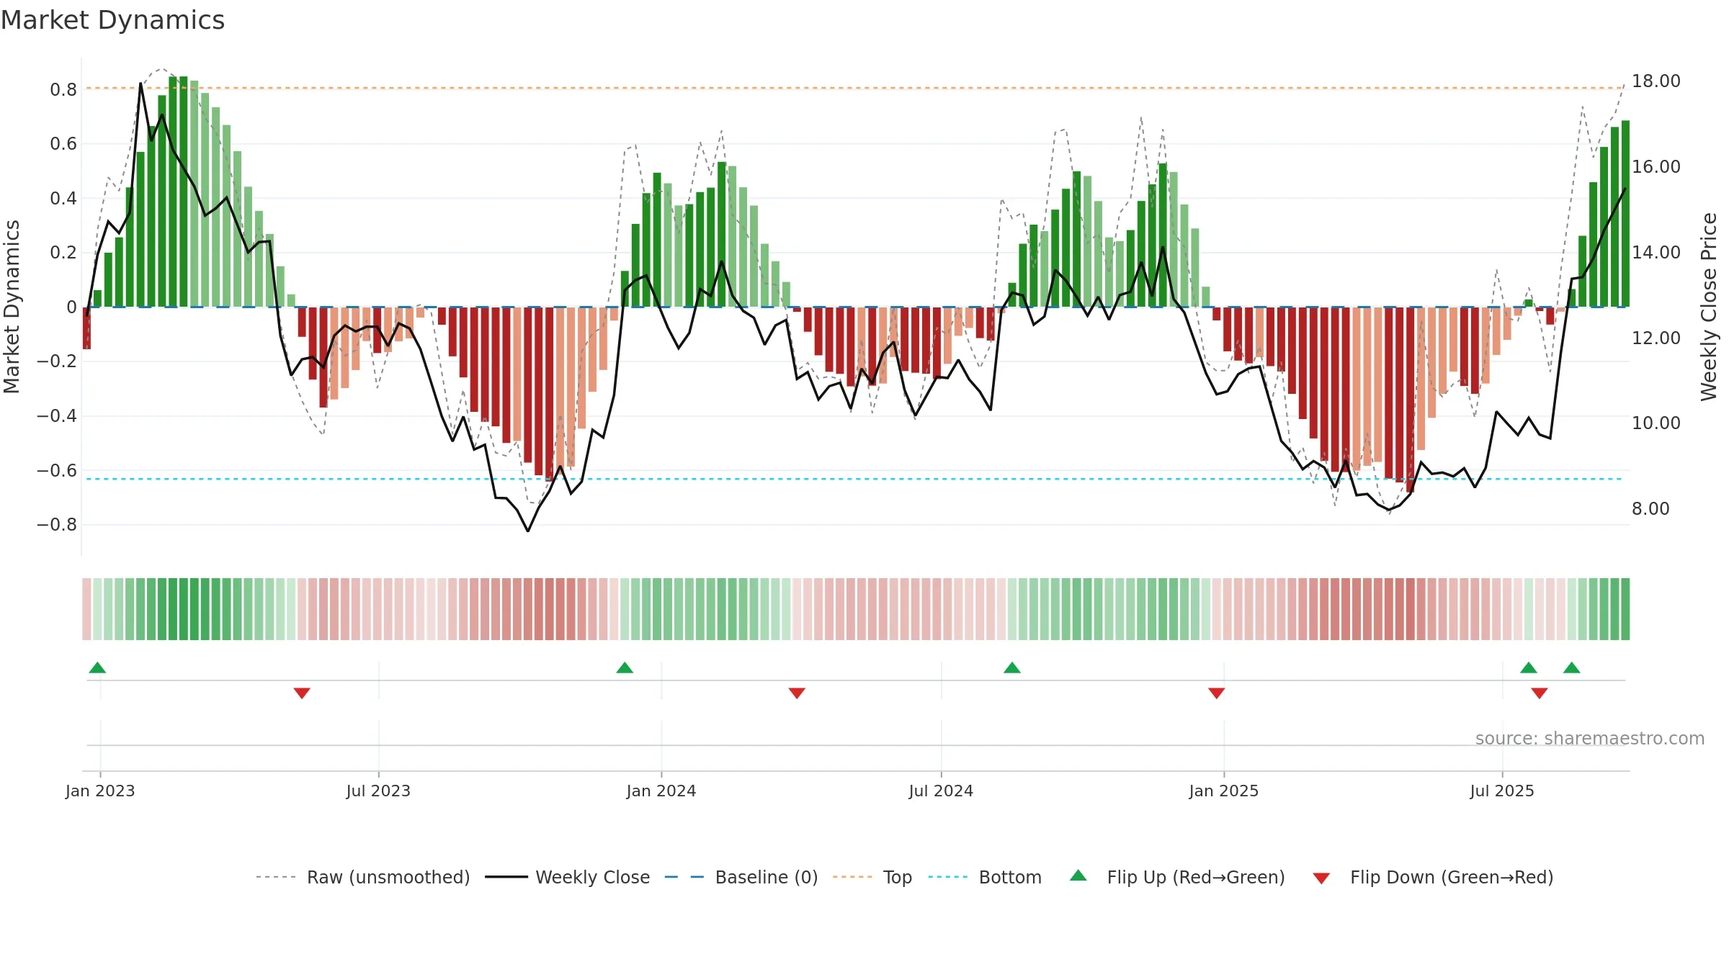Click the Jan 2023 x-axis label

[100, 791]
